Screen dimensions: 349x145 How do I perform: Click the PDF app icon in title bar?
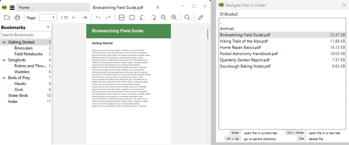4,8
